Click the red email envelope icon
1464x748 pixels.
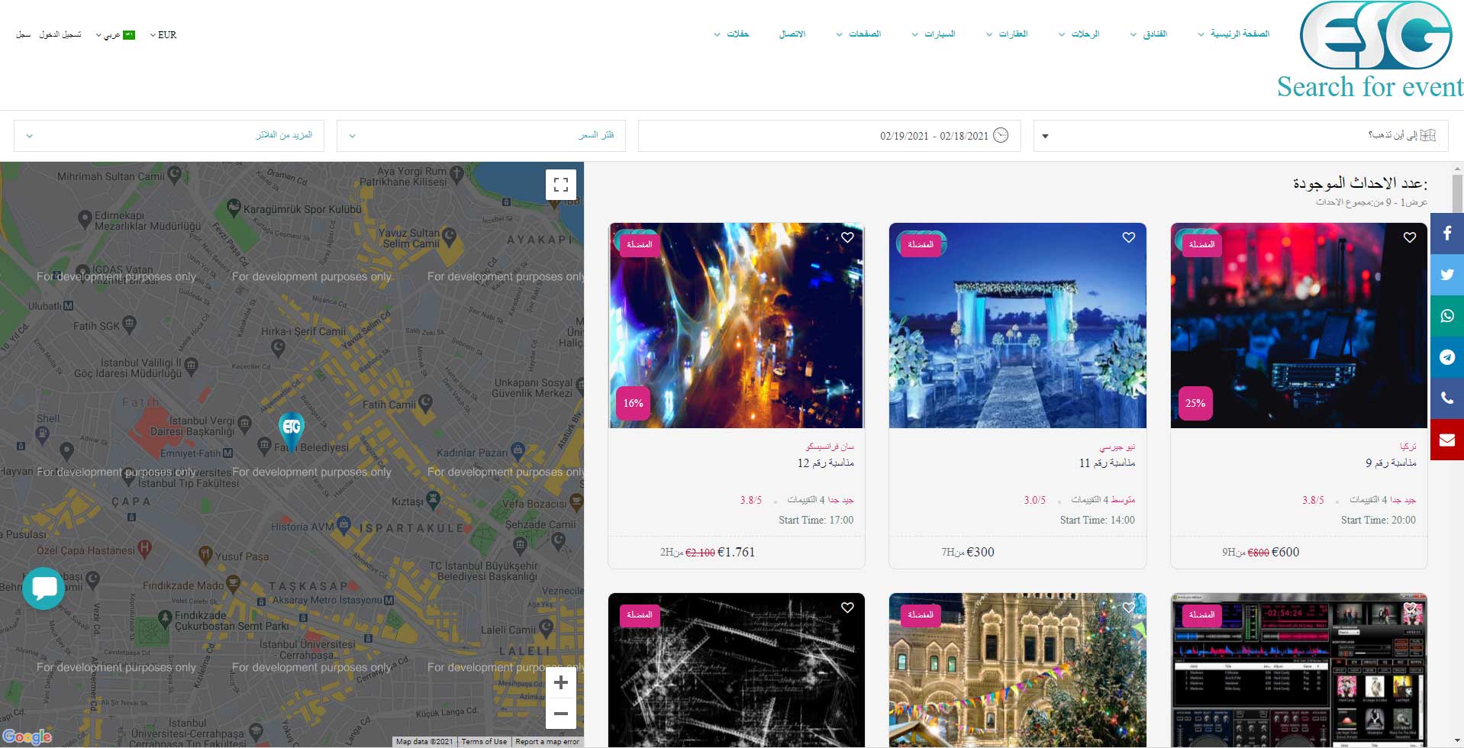(x=1446, y=440)
